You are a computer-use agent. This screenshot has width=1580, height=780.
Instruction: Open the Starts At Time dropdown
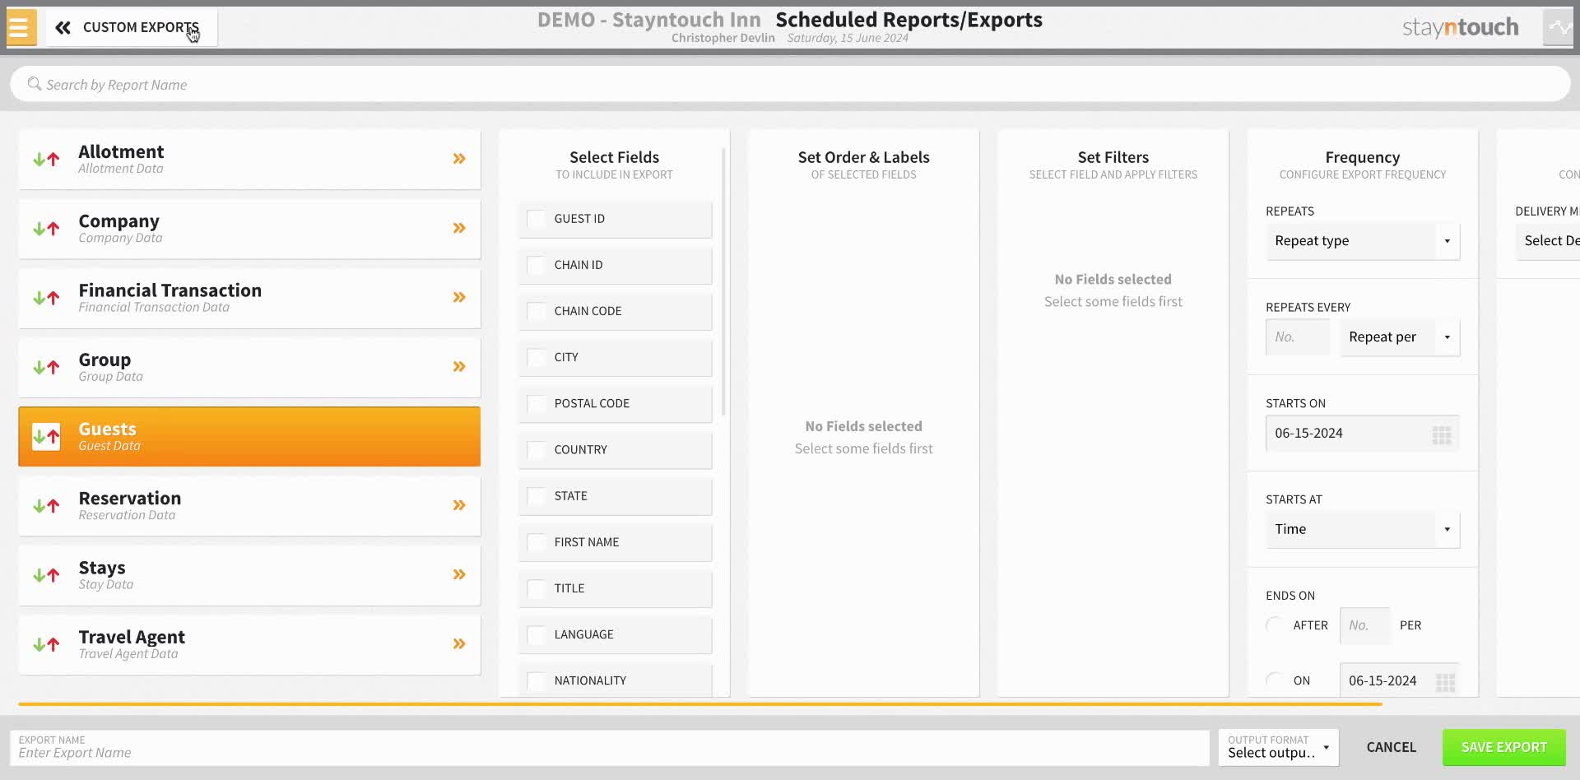coord(1363,529)
